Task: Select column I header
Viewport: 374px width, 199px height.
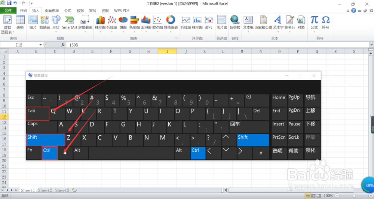Action: tap(167, 51)
